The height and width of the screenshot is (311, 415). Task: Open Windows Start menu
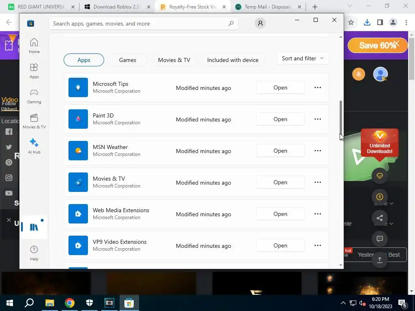point(10,303)
